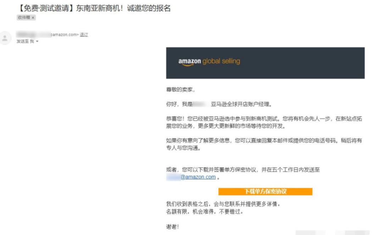Click the line 名额有限，机会难得，不要错过
This screenshot has width=383, height=235.
(205, 212)
